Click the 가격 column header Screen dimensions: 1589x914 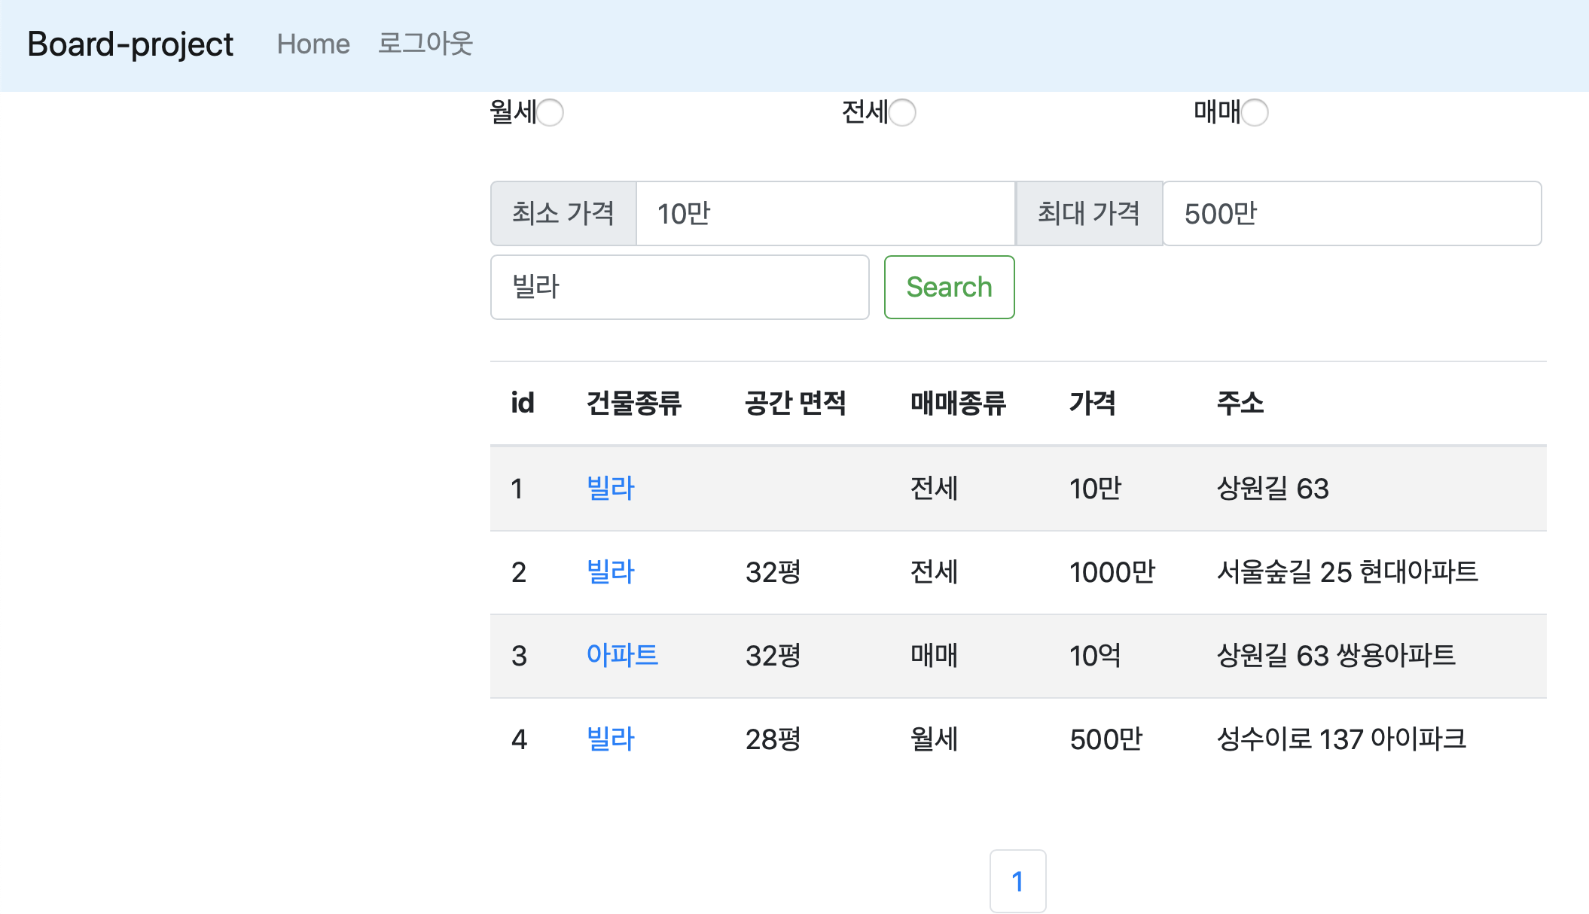coord(1092,404)
